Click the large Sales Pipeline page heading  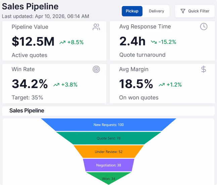tap(30, 6)
